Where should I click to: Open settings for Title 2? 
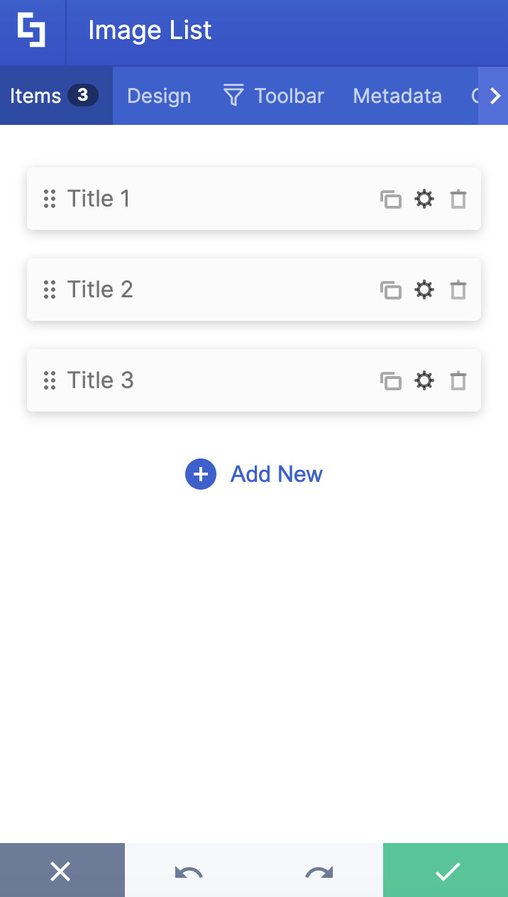click(424, 290)
